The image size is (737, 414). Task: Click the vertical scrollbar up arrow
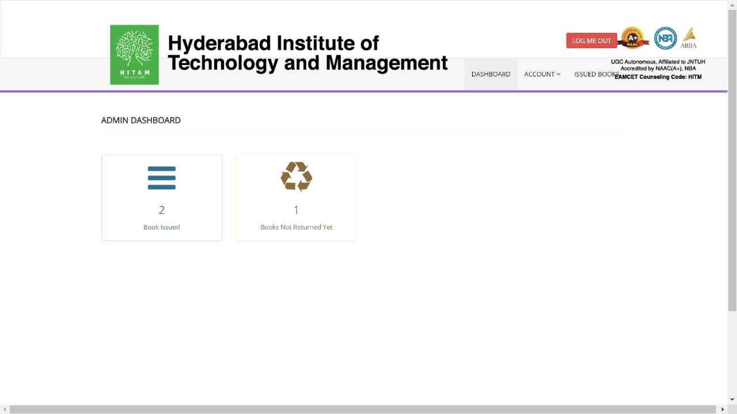tap(732, 5)
